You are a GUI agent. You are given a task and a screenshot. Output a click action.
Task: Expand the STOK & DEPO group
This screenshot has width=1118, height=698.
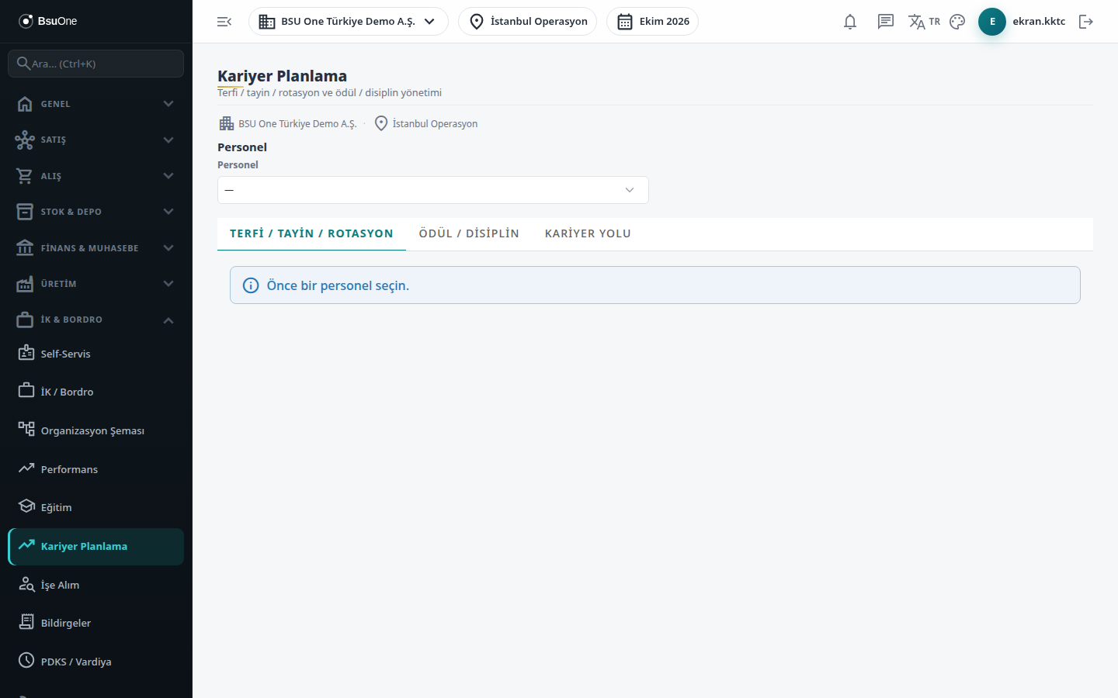96,212
